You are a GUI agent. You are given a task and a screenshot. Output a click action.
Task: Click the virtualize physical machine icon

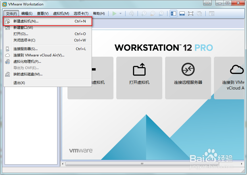point(7,62)
